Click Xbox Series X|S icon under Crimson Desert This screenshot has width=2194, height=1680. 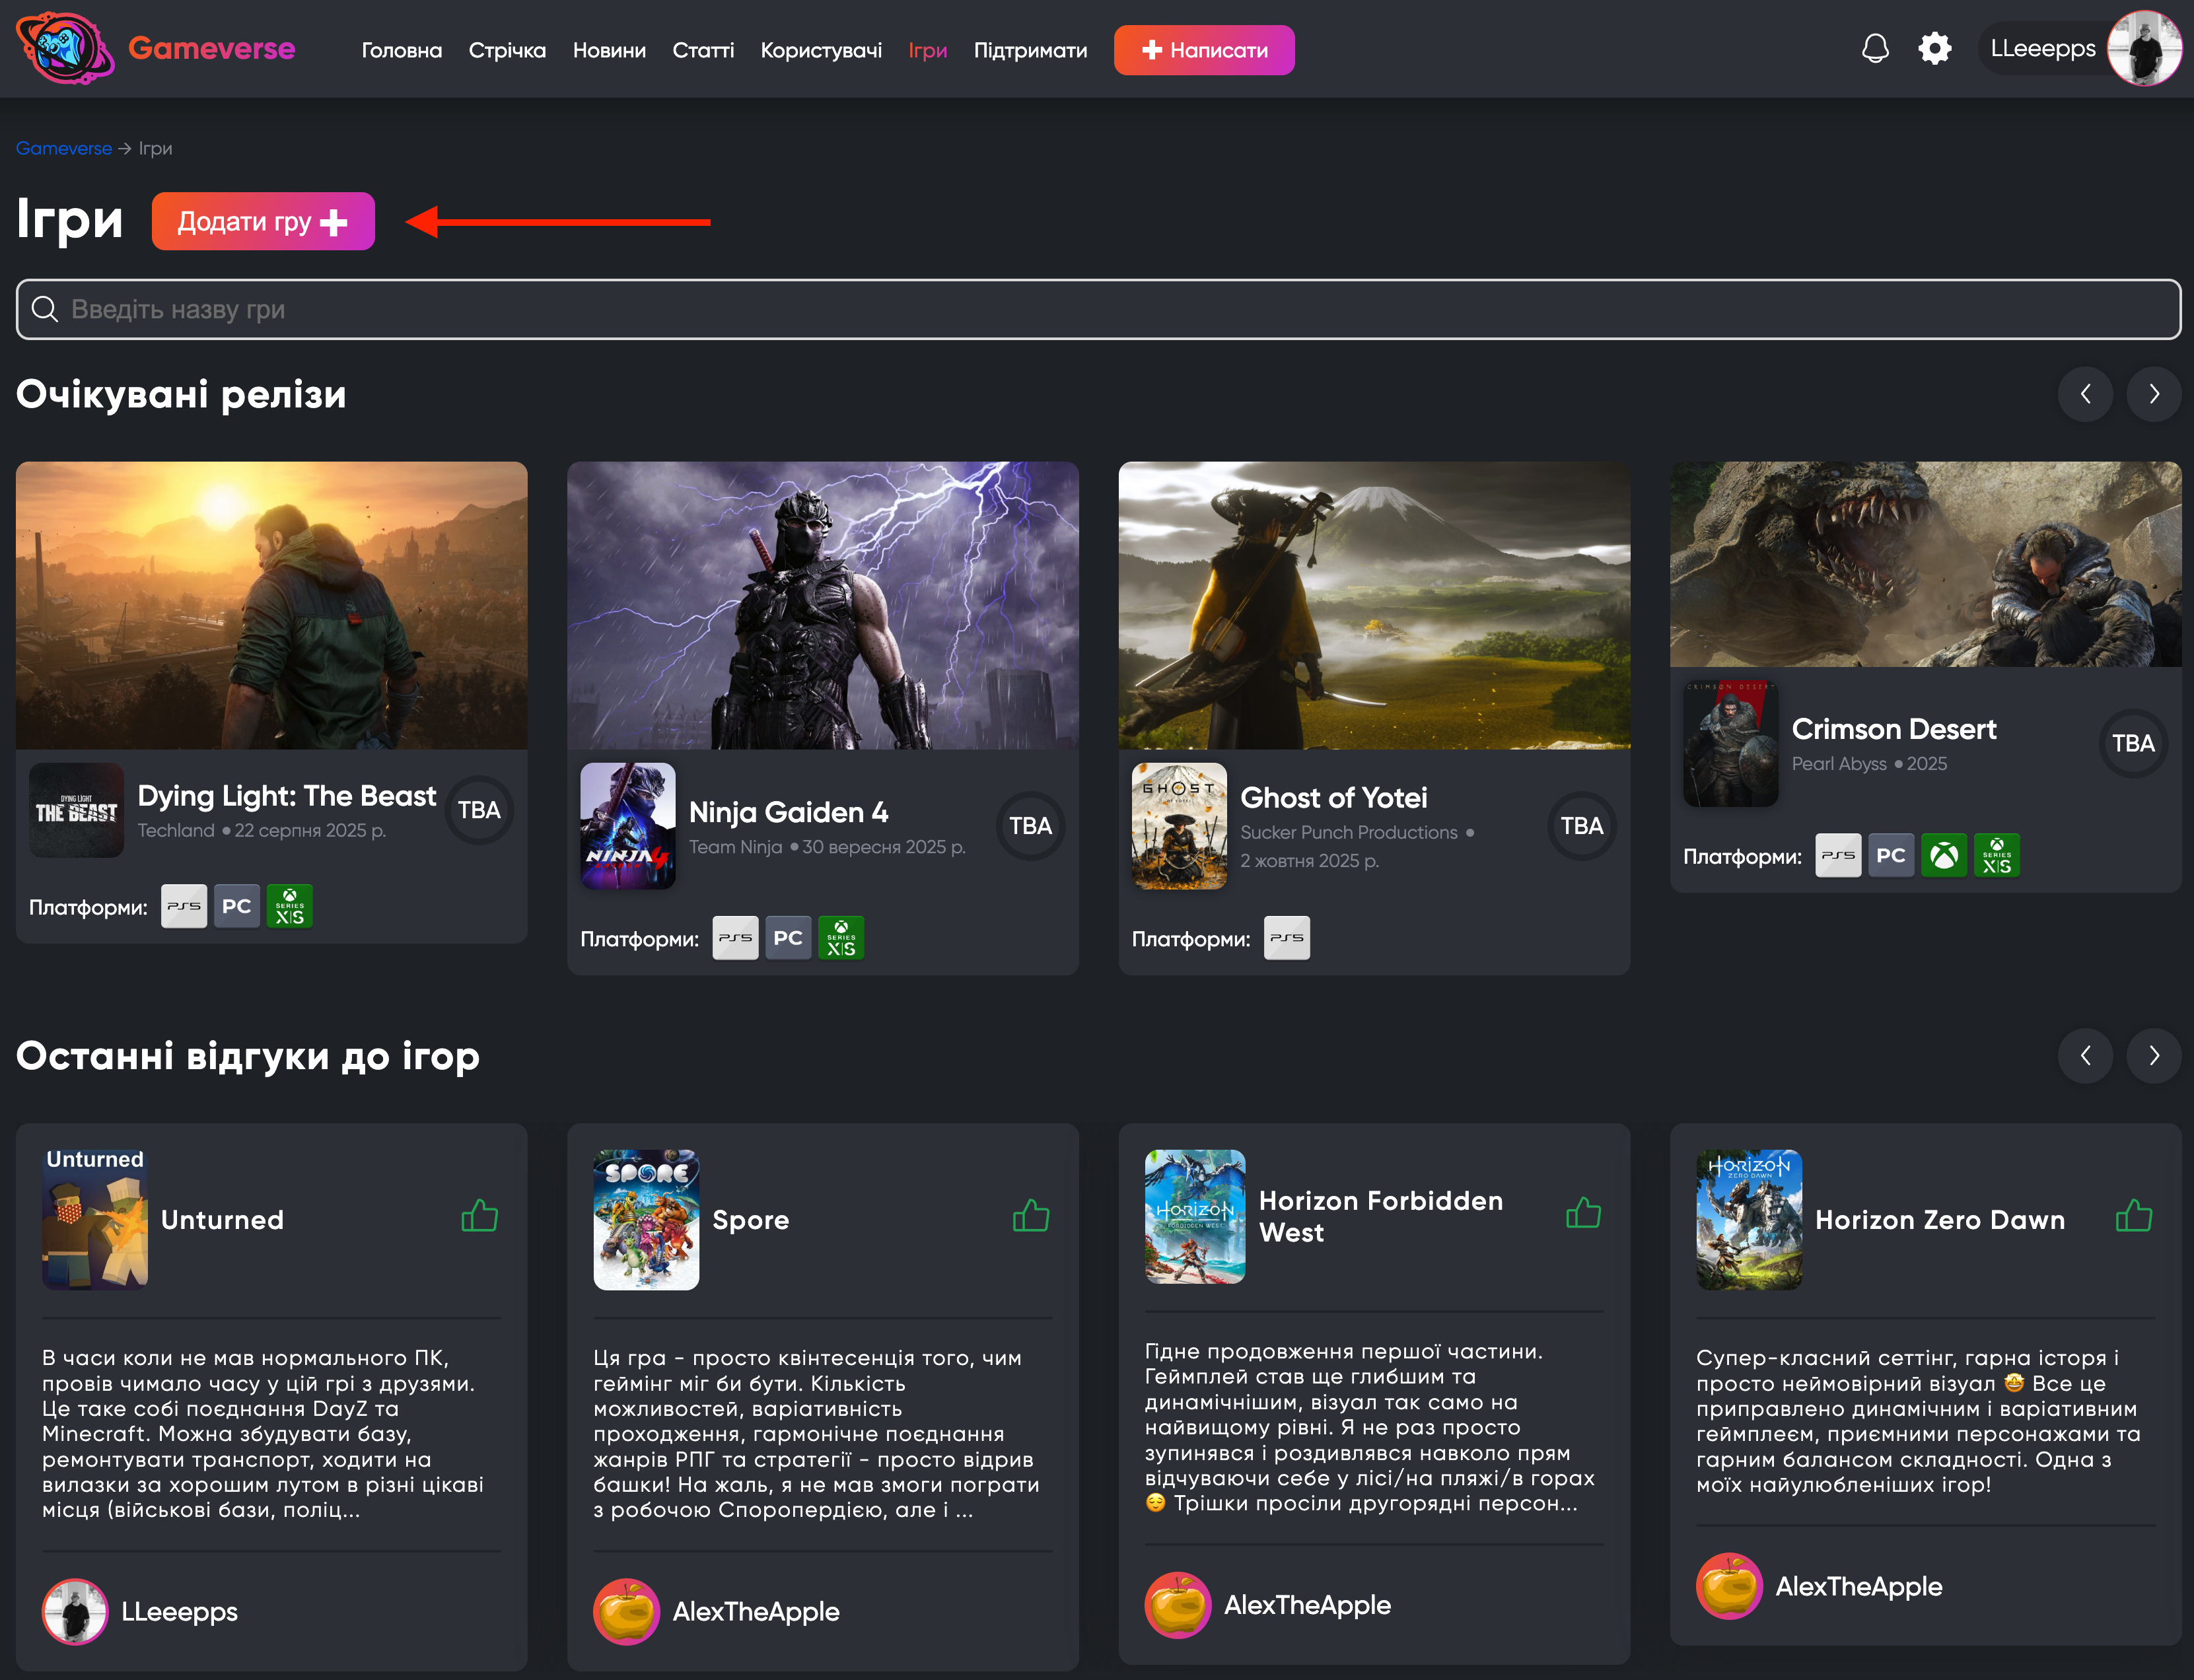(x=1997, y=855)
